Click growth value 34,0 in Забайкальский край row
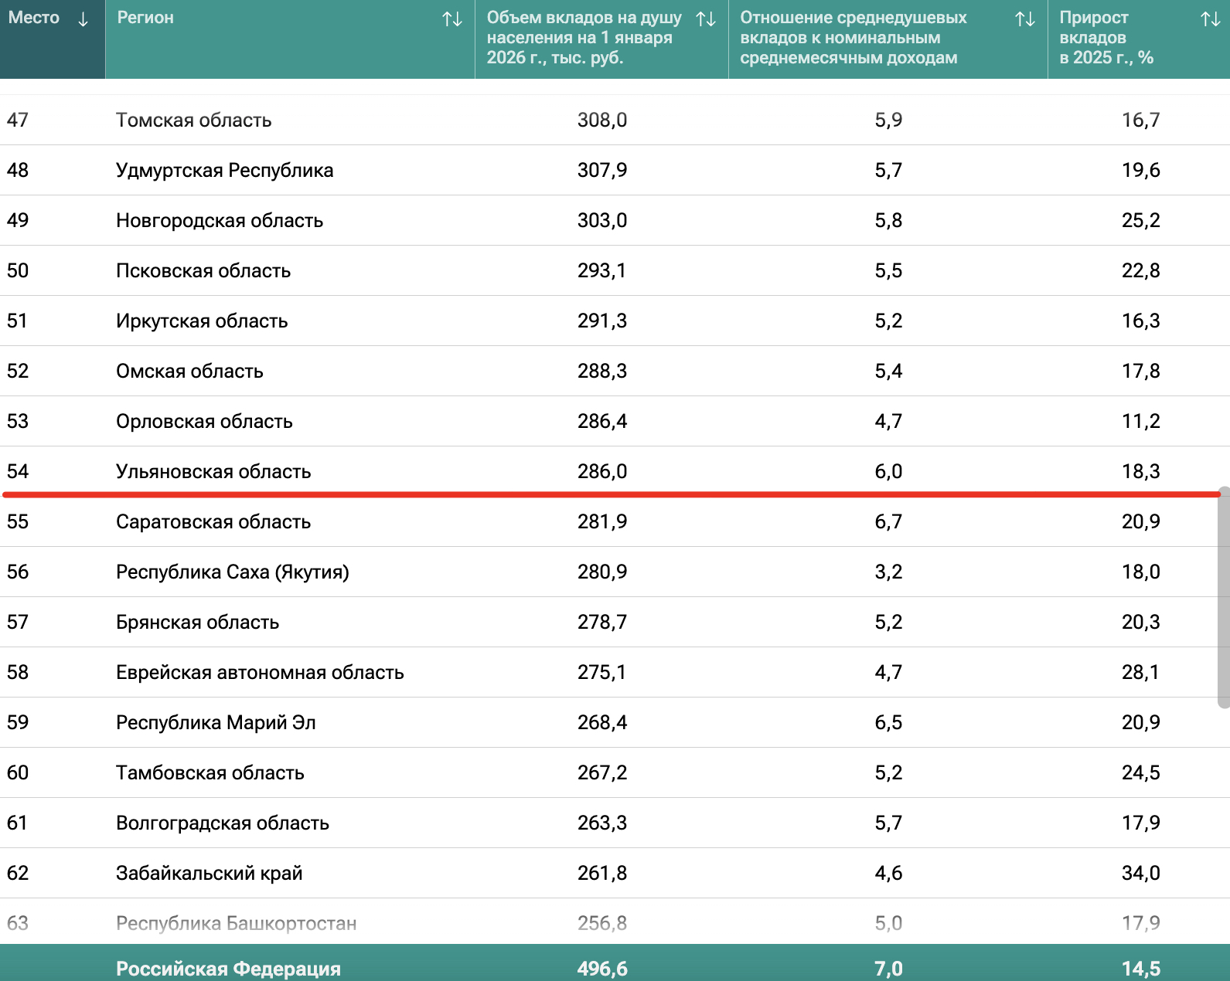The height and width of the screenshot is (981, 1230). (1140, 874)
